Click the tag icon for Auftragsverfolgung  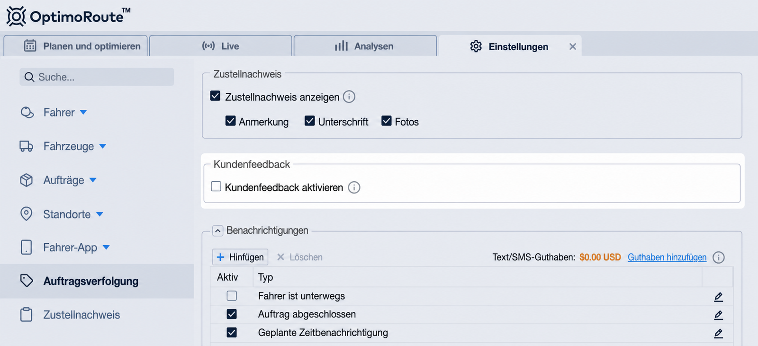coord(27,281)
